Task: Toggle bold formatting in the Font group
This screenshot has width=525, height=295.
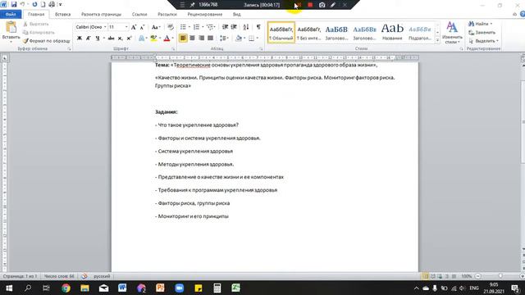Action: 80,39
